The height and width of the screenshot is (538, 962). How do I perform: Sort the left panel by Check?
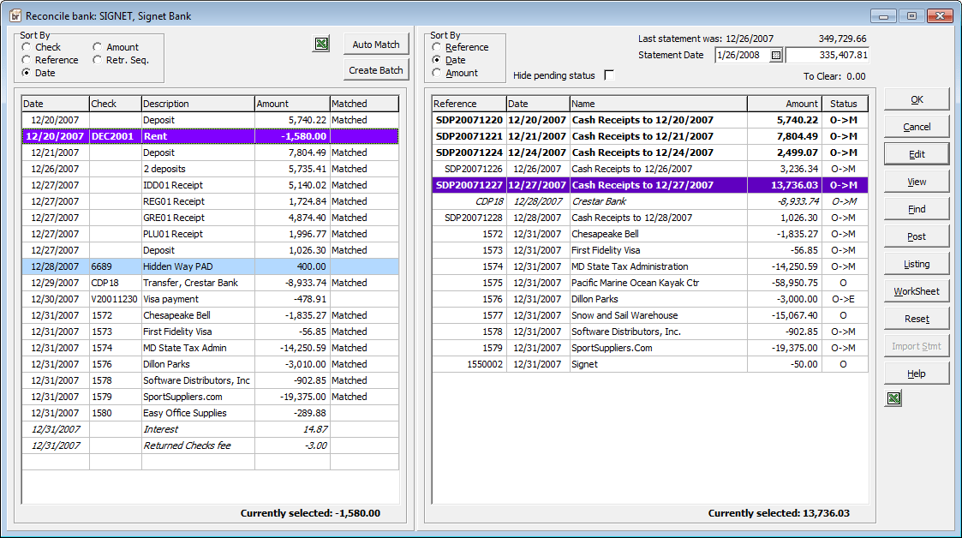point(27,47)
